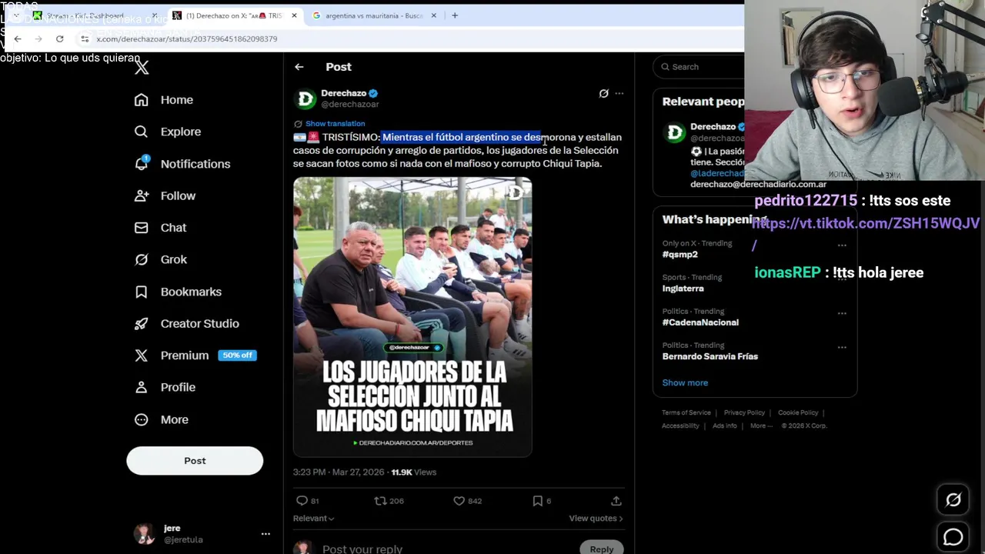
Task: Click the white Post button in sidebar
Action: [x=195, y=461]
